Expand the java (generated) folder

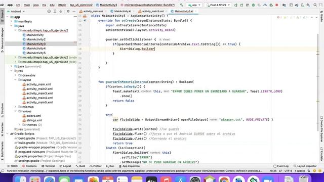click(12, 66)
